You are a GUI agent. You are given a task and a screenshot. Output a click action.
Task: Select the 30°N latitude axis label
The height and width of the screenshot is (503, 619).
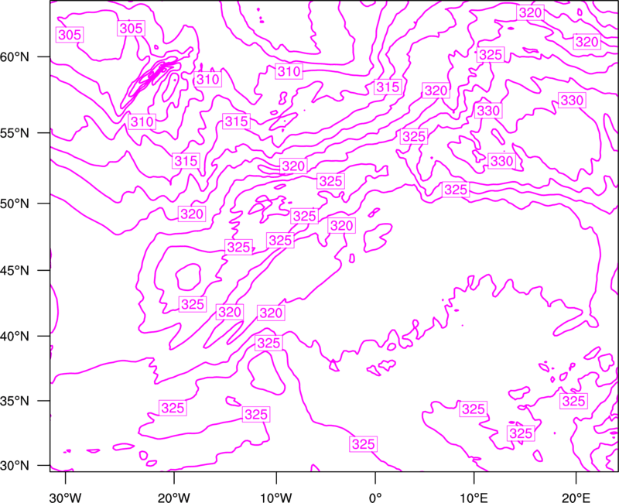15,466
